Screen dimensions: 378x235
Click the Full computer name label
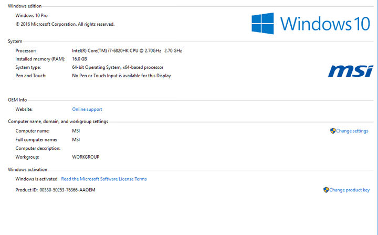pos(36,140)
